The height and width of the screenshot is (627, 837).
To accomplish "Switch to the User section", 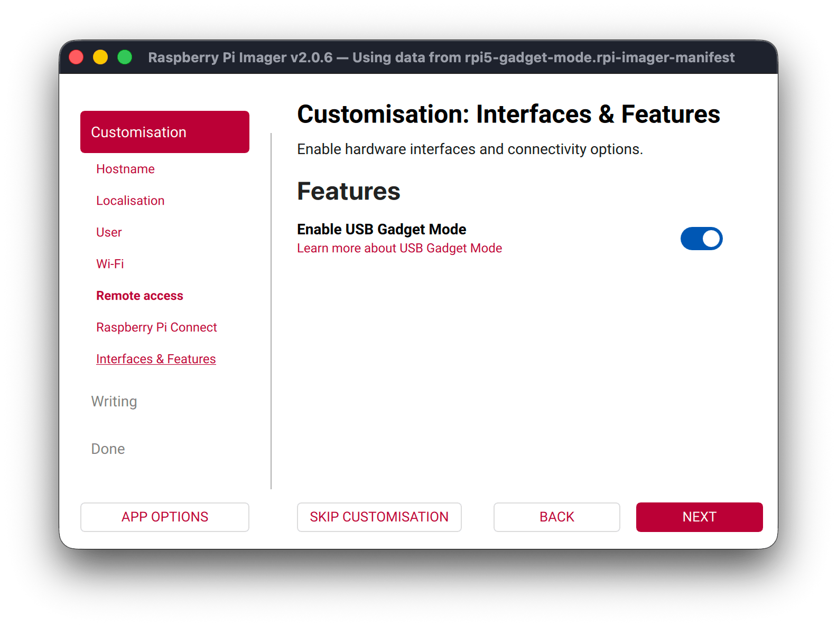I will point(109,232).
